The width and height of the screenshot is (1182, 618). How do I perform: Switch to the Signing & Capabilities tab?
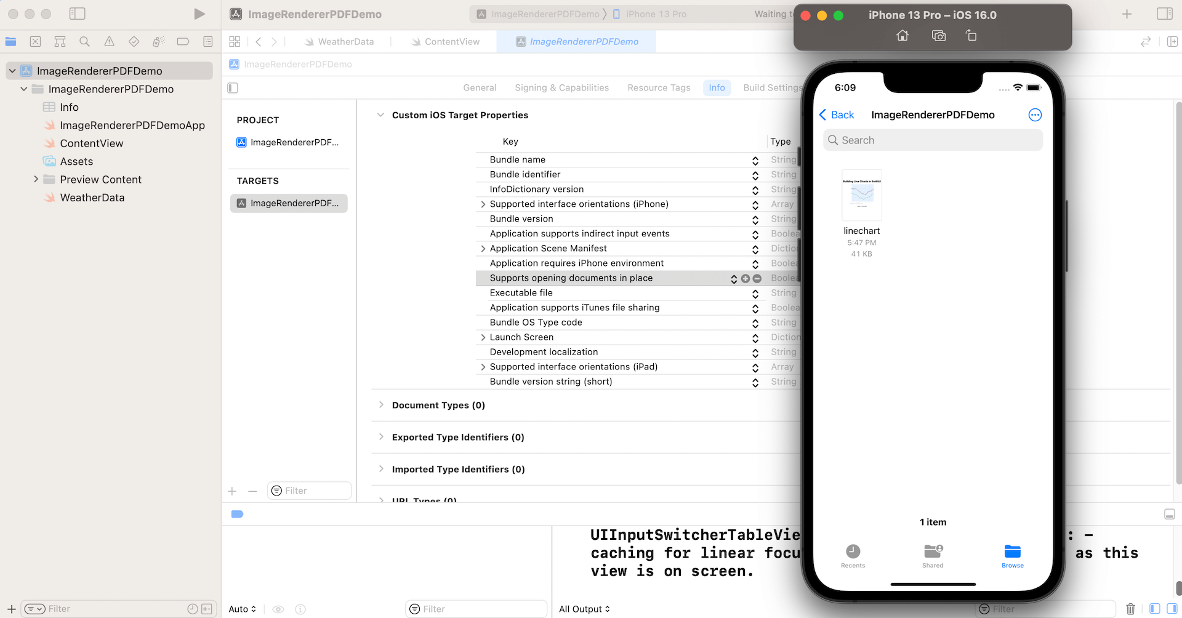(561, 87)
